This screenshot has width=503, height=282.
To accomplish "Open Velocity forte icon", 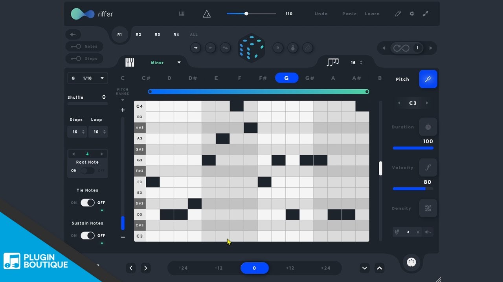I will click(428, 168).
